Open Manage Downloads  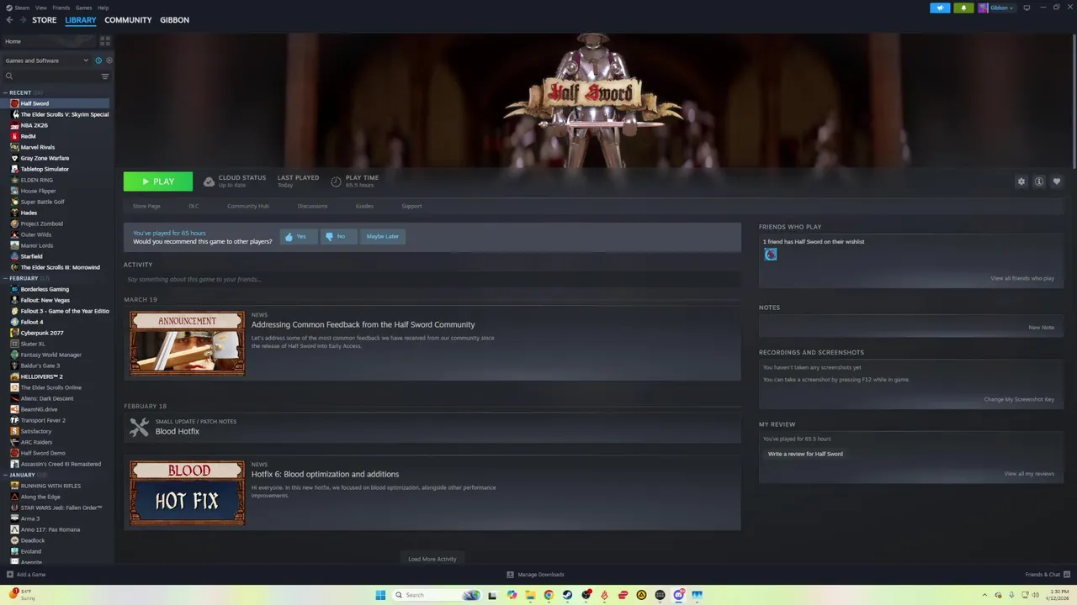pyautogui.click(x=536, y=575)
